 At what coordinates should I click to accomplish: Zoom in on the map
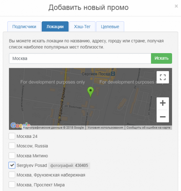point(163,103)
